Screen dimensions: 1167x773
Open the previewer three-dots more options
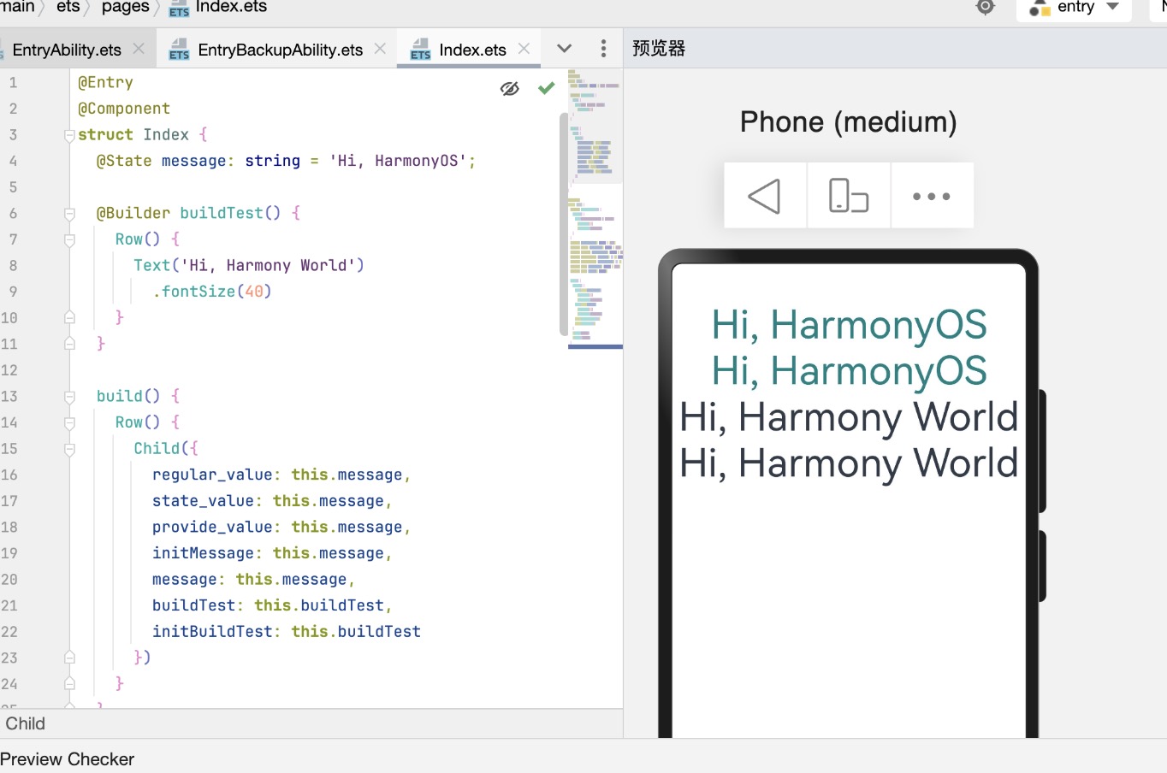point(931,197)
